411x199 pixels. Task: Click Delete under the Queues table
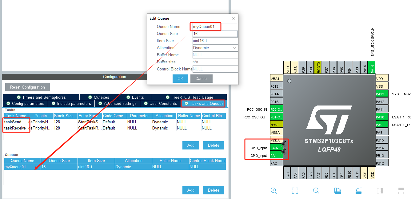pyautogui.click(x=213, y=190)
